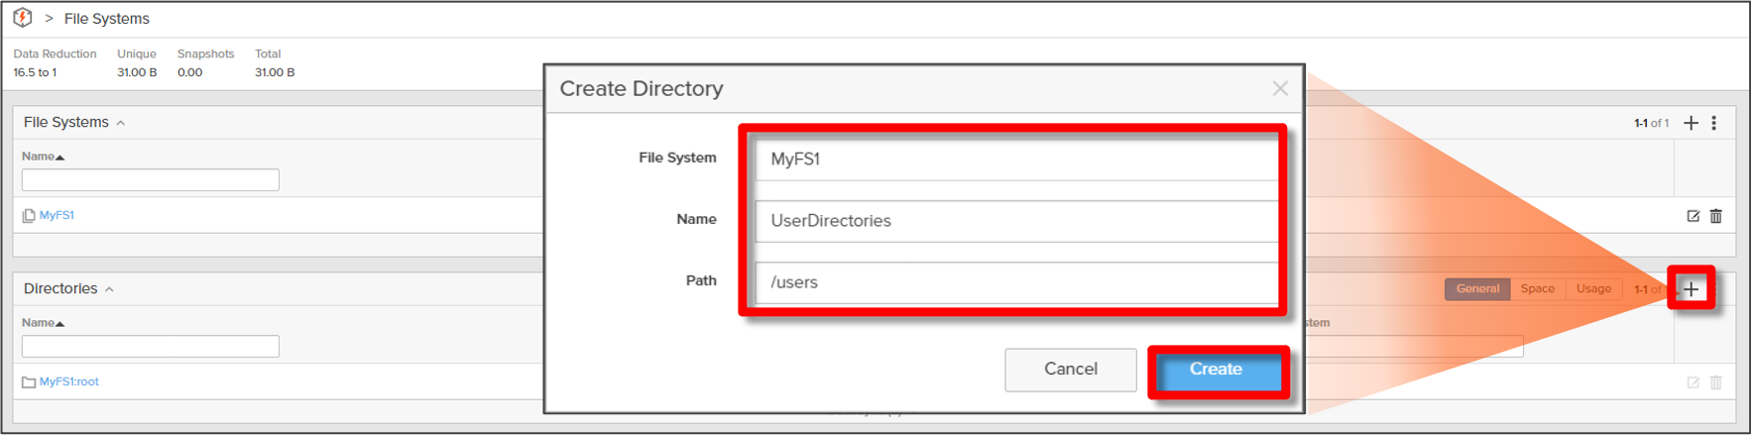The image size is (1751, 435).
Task: Collapse the File Systems panel
Action: coord(121,123)
